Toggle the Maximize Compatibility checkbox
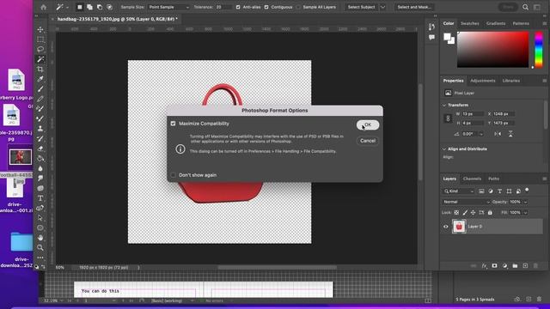 (173, 124)
